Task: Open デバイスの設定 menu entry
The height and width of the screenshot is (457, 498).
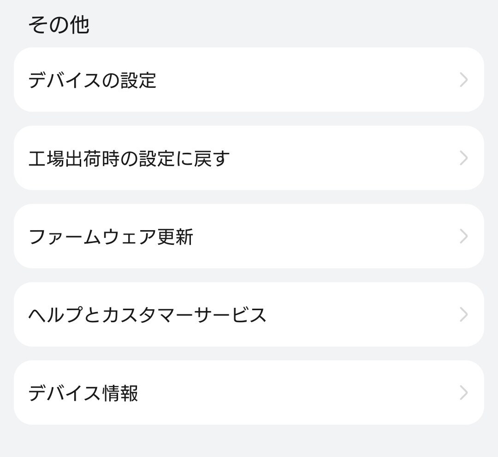Action: [x=249, y=80]
